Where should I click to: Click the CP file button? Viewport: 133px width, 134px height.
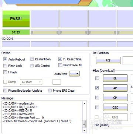click(115, 98)
